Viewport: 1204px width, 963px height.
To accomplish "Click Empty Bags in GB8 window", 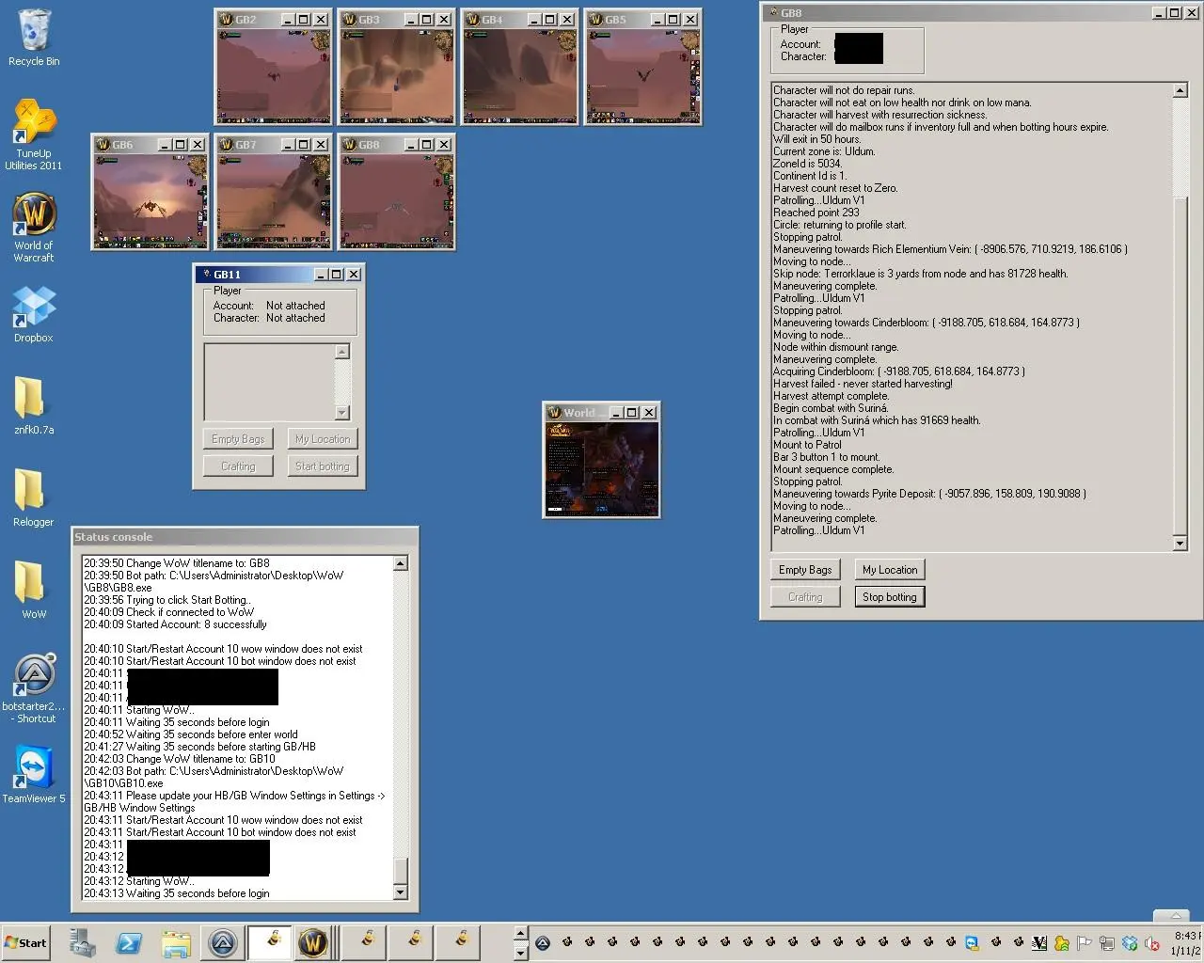I will (805, 570).
